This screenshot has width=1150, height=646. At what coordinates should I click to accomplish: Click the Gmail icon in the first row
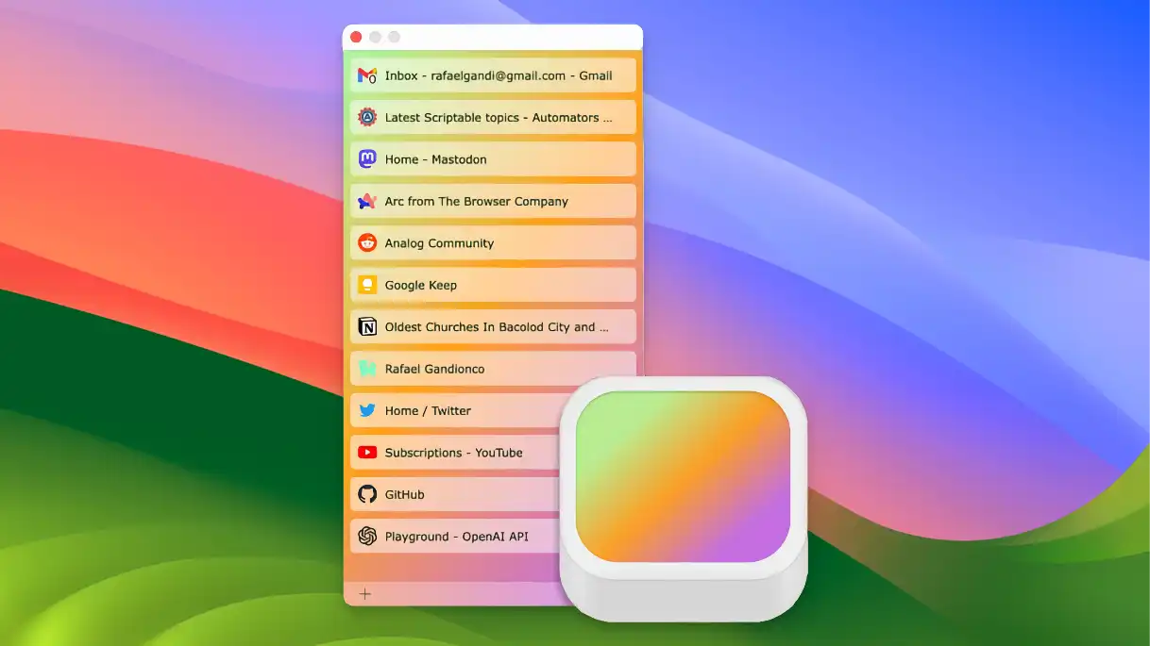tap(367, 75)
